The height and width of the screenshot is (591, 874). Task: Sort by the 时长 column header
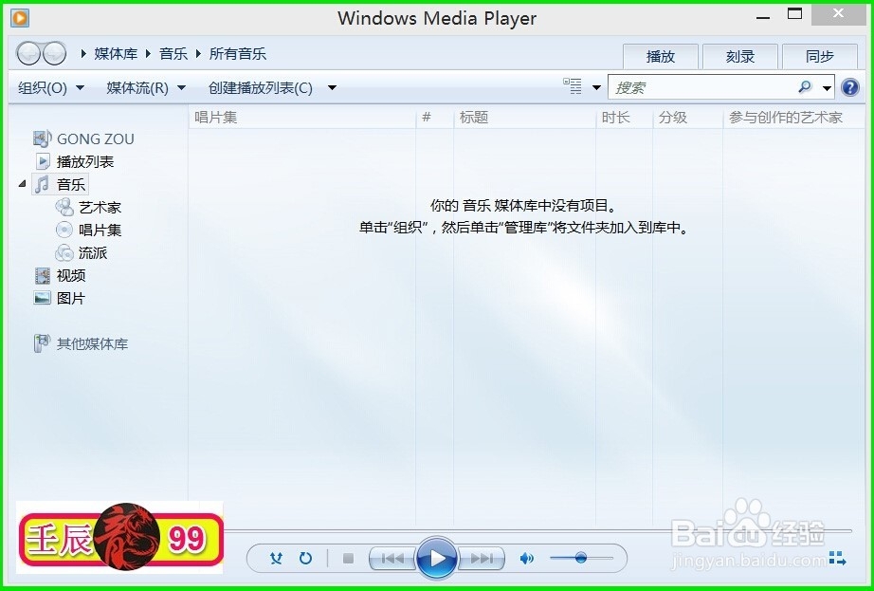coord(625,117)
